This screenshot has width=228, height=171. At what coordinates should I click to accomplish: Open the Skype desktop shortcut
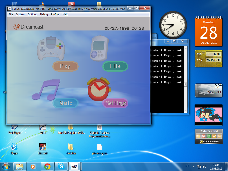[14, 149]
